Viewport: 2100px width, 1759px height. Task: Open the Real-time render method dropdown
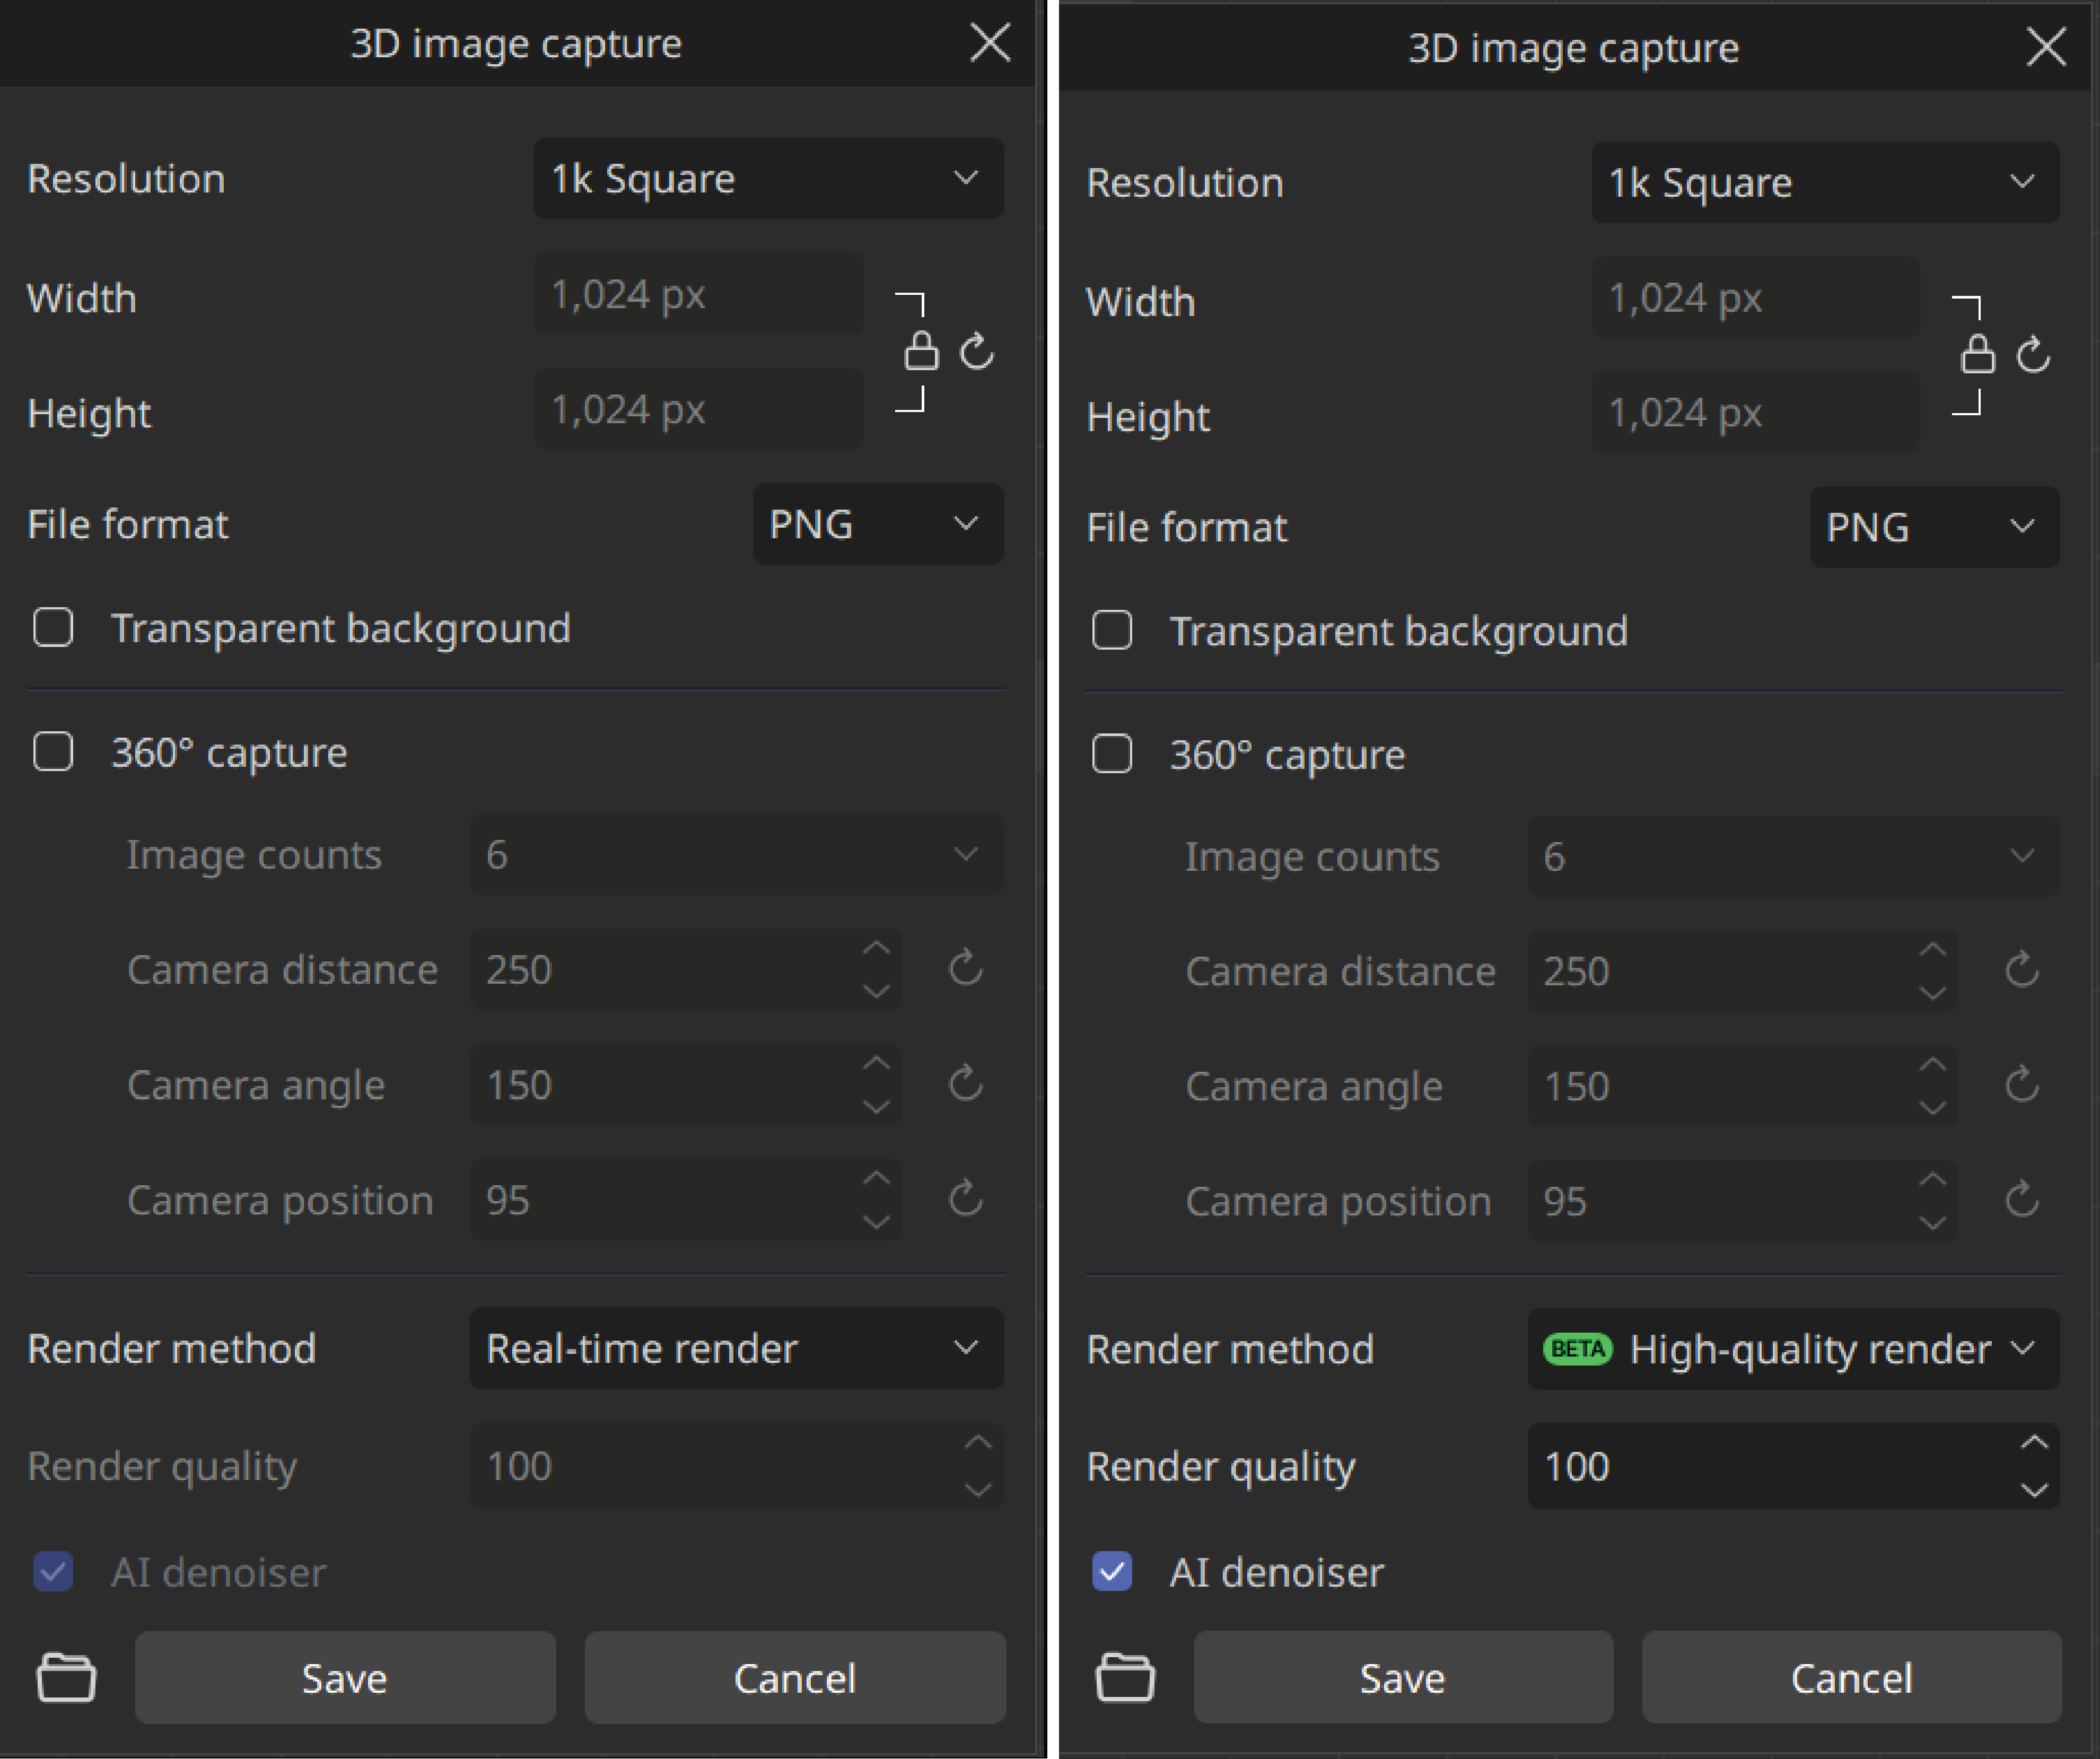click(x=736, y=1348)
